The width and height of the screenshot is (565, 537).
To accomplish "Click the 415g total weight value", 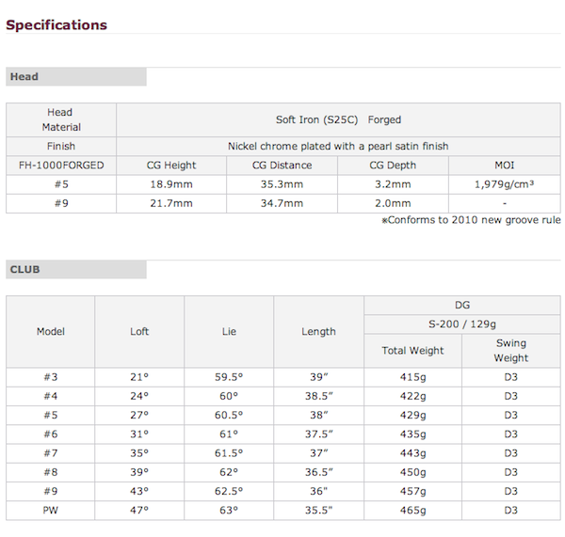I will [413, 377].
